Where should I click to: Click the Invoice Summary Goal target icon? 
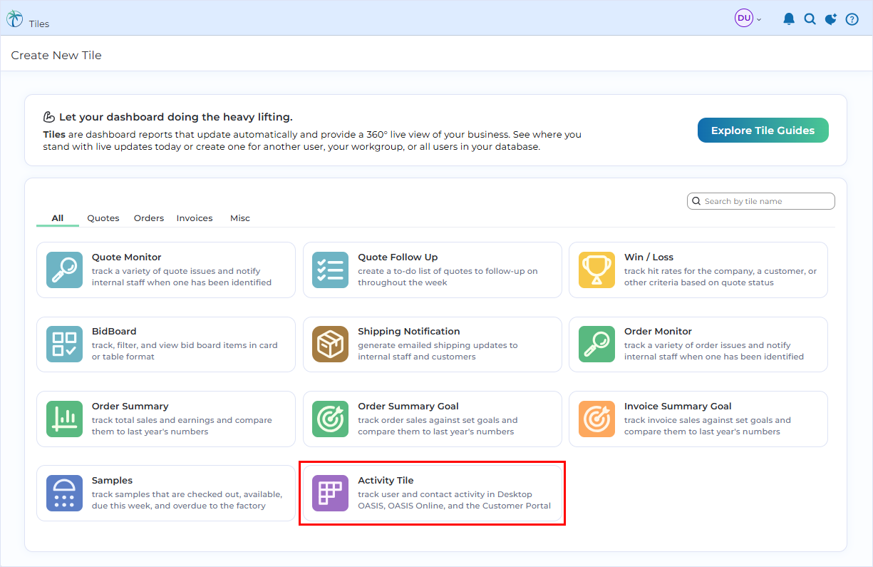pyautogui.click(x=596, y=419)
